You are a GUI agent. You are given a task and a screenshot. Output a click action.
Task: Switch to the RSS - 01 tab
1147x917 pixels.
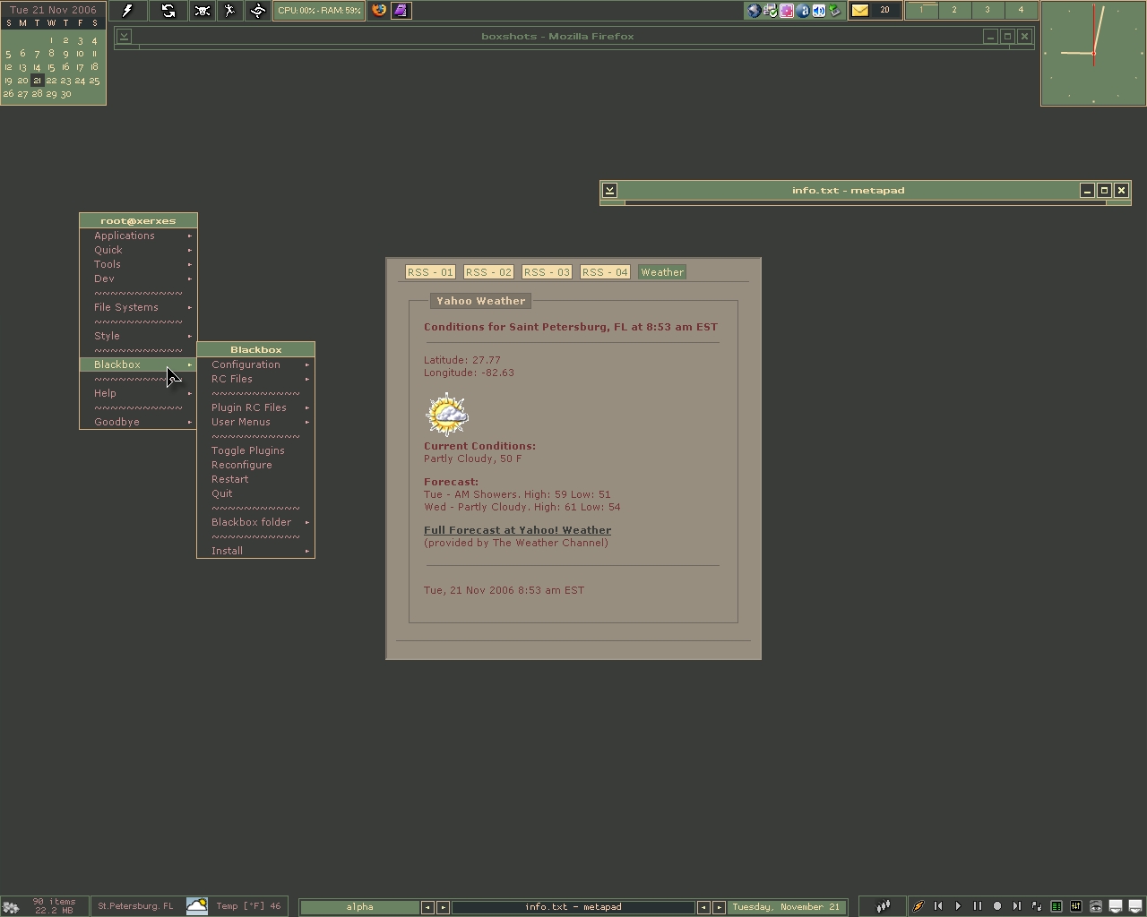point(430,272)
